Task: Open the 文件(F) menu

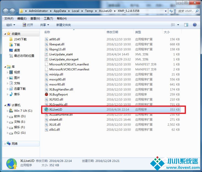Action: [9, 18]
